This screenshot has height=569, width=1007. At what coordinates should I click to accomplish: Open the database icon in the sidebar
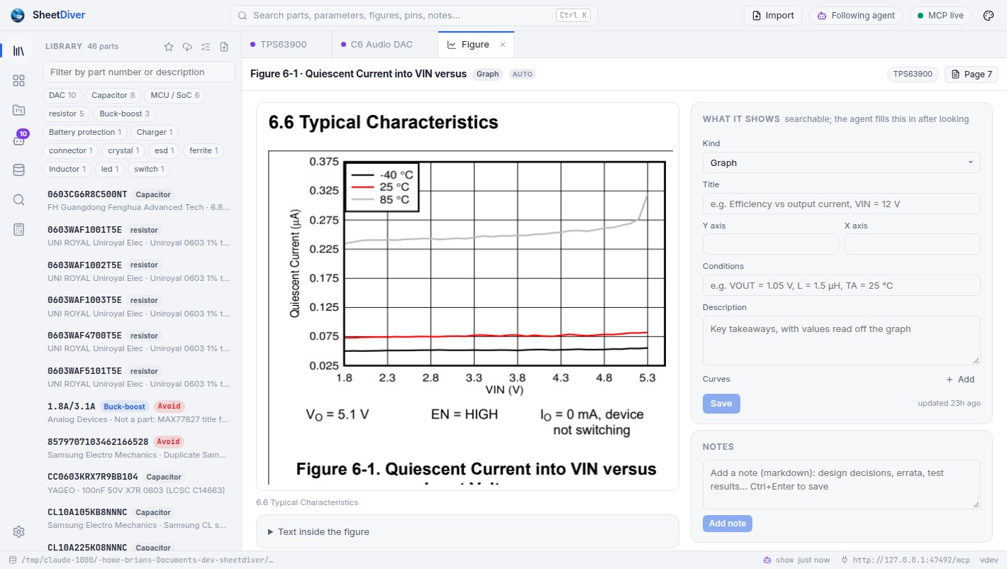pos(19,170)
